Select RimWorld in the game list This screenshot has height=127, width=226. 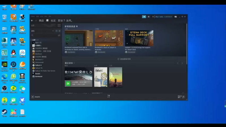click(x=39, y=76)
